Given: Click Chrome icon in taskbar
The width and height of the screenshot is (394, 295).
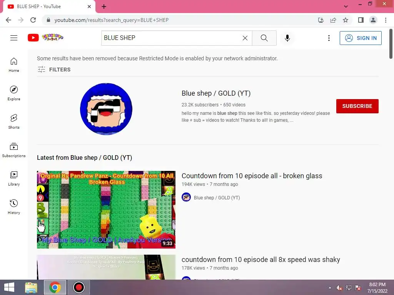Looking at the screenshot, I should 55,287.
